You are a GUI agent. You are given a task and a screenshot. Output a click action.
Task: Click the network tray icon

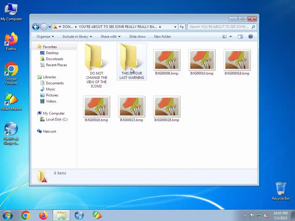click(x=259, y=216)
